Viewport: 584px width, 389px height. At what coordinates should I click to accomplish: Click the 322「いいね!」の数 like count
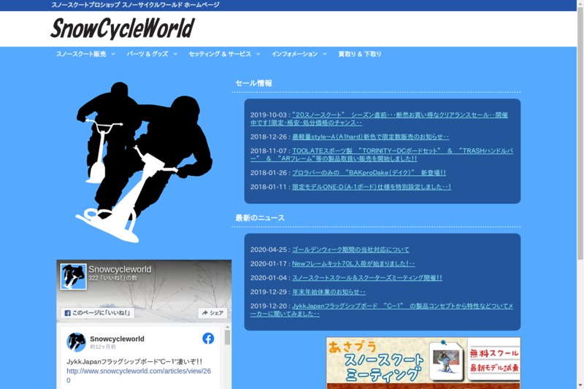click(113, 278)
